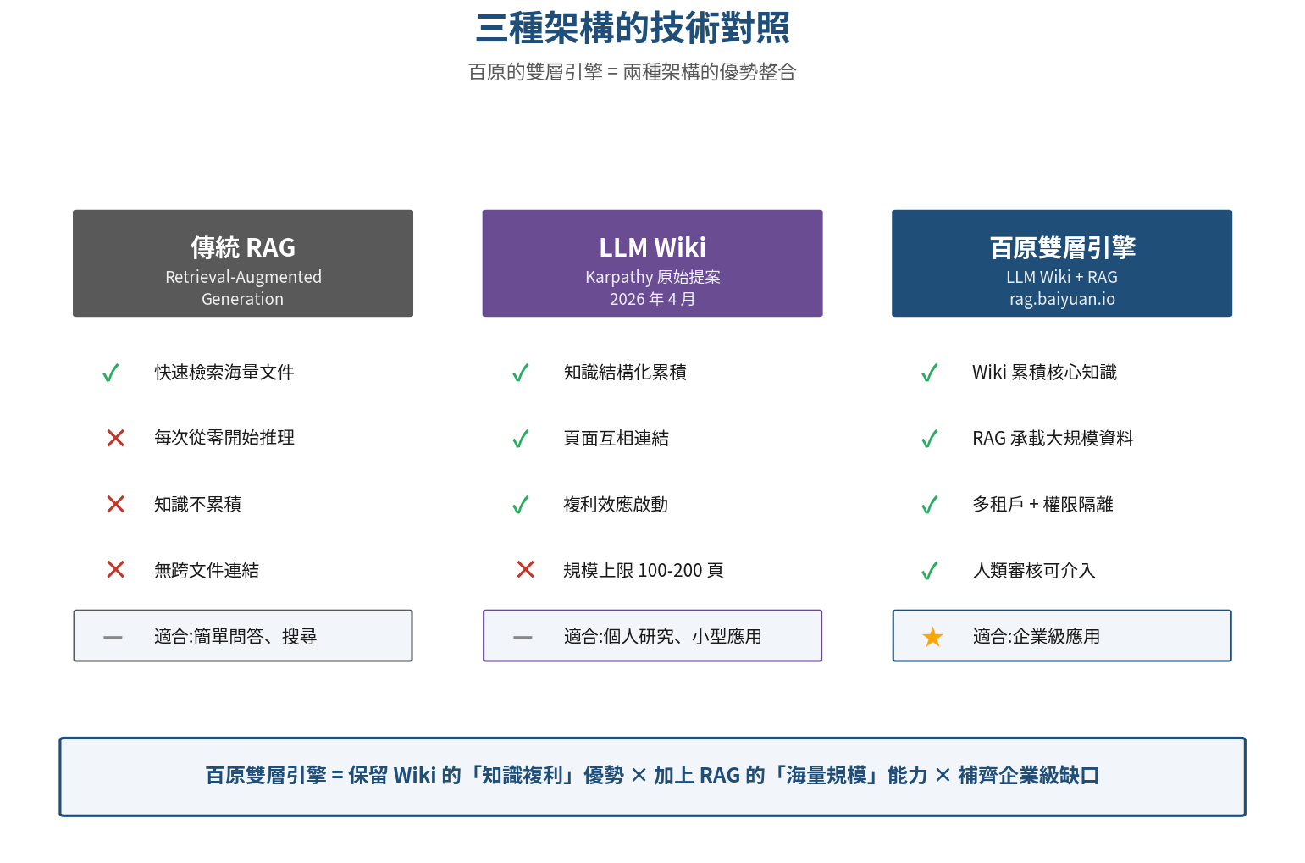Click the text 頁面互相連結
Image resolution: width=1305 pixels, height=863 pixels.
tap(617, 439)
